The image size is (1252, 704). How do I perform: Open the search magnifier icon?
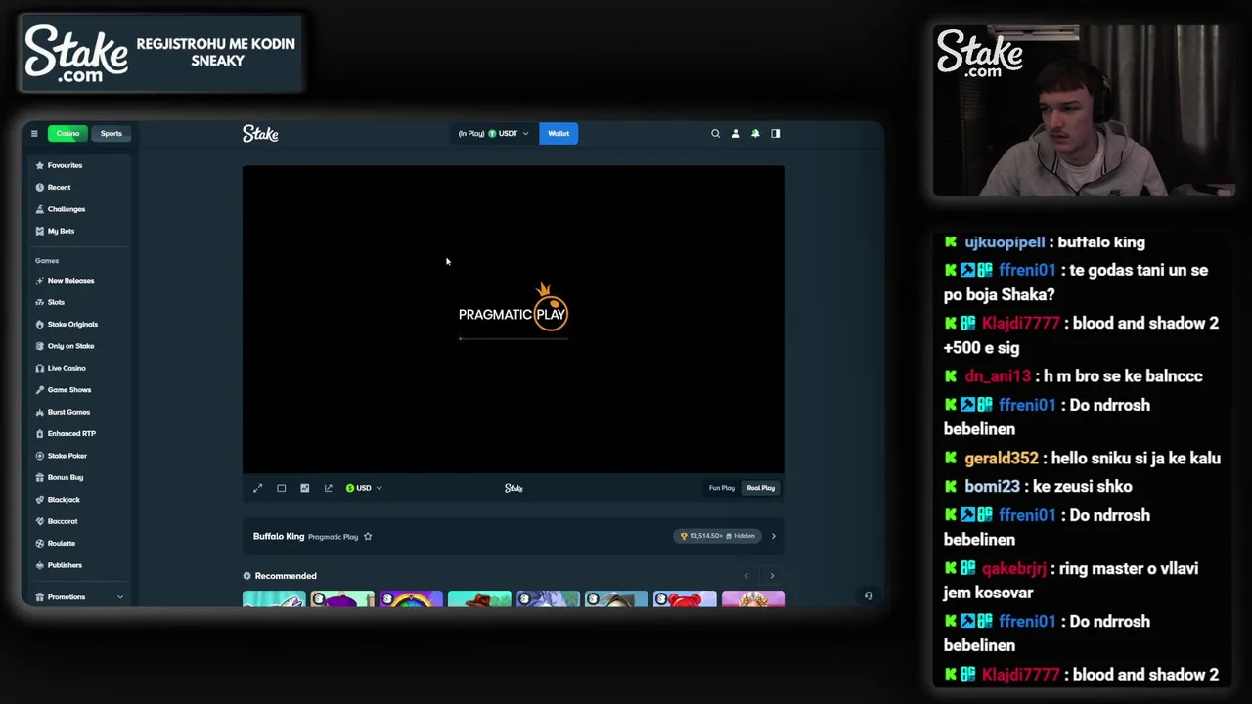point(715,134)
